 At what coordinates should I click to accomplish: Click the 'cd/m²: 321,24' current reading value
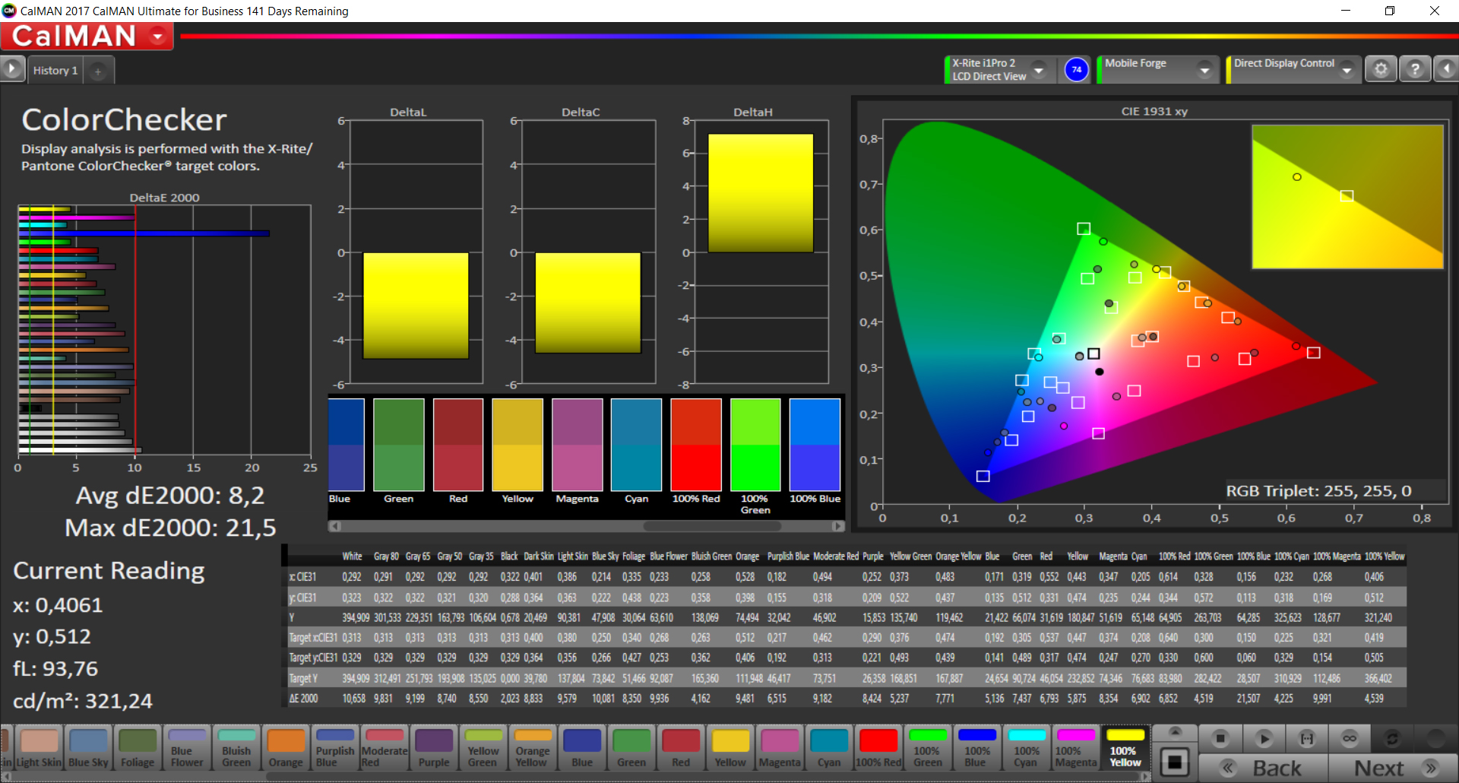[83, 701]
